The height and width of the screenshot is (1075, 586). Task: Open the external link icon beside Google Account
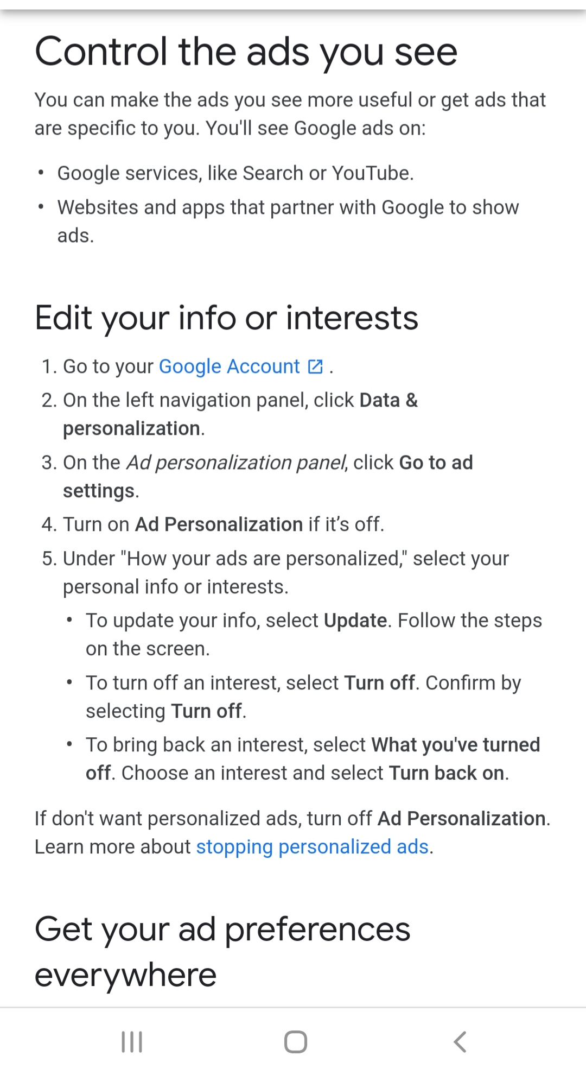[x=315, y=366]
